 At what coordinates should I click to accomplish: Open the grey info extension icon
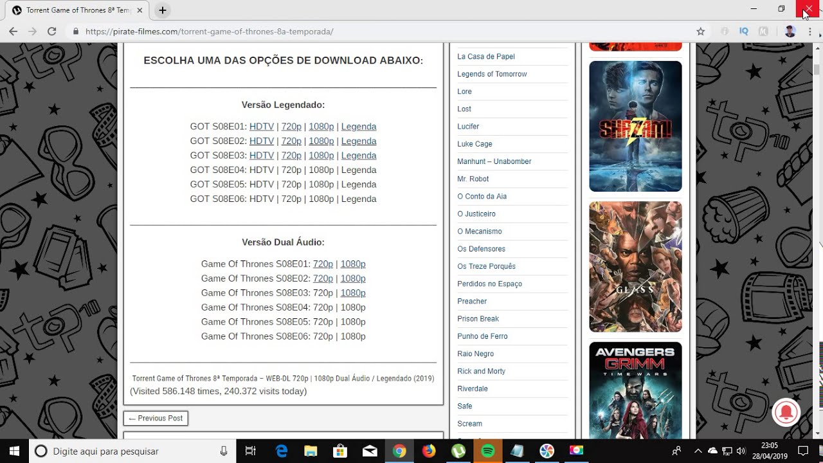pyautogui.click(x=725, y=31)
